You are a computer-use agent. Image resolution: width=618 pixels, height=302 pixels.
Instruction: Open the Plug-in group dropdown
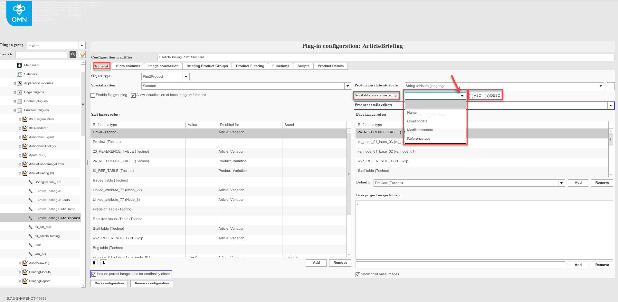point(82,45)
